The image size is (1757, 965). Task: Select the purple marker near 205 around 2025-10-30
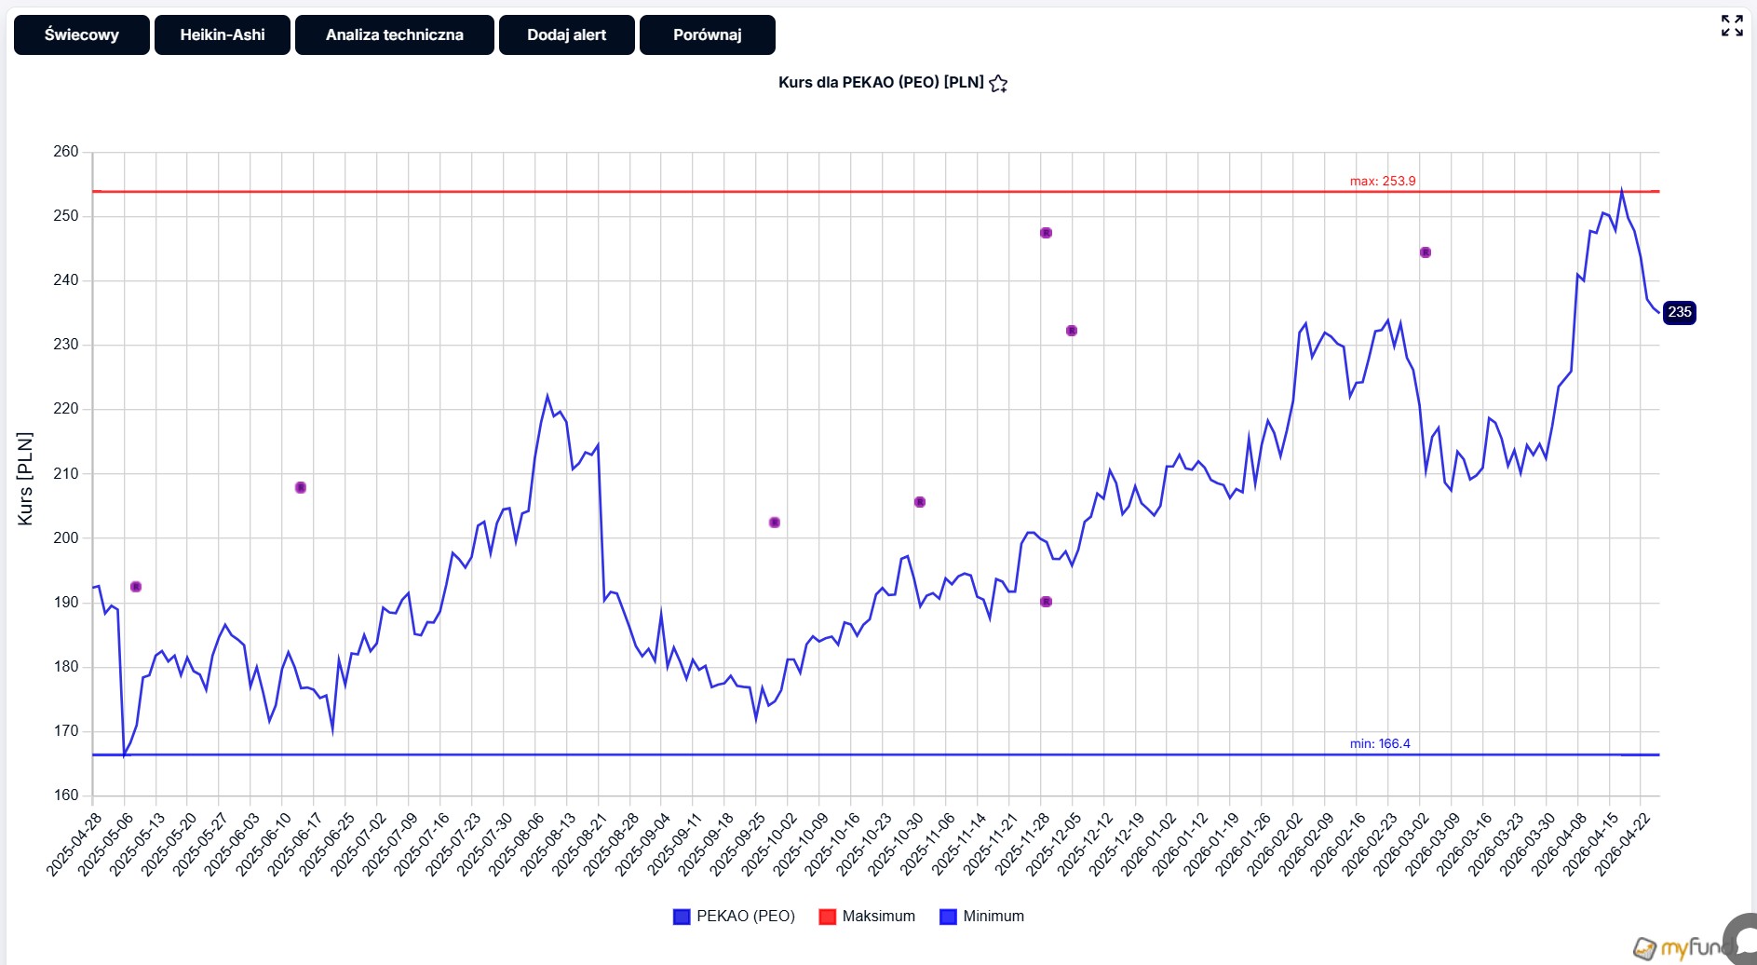click(920, 502)
